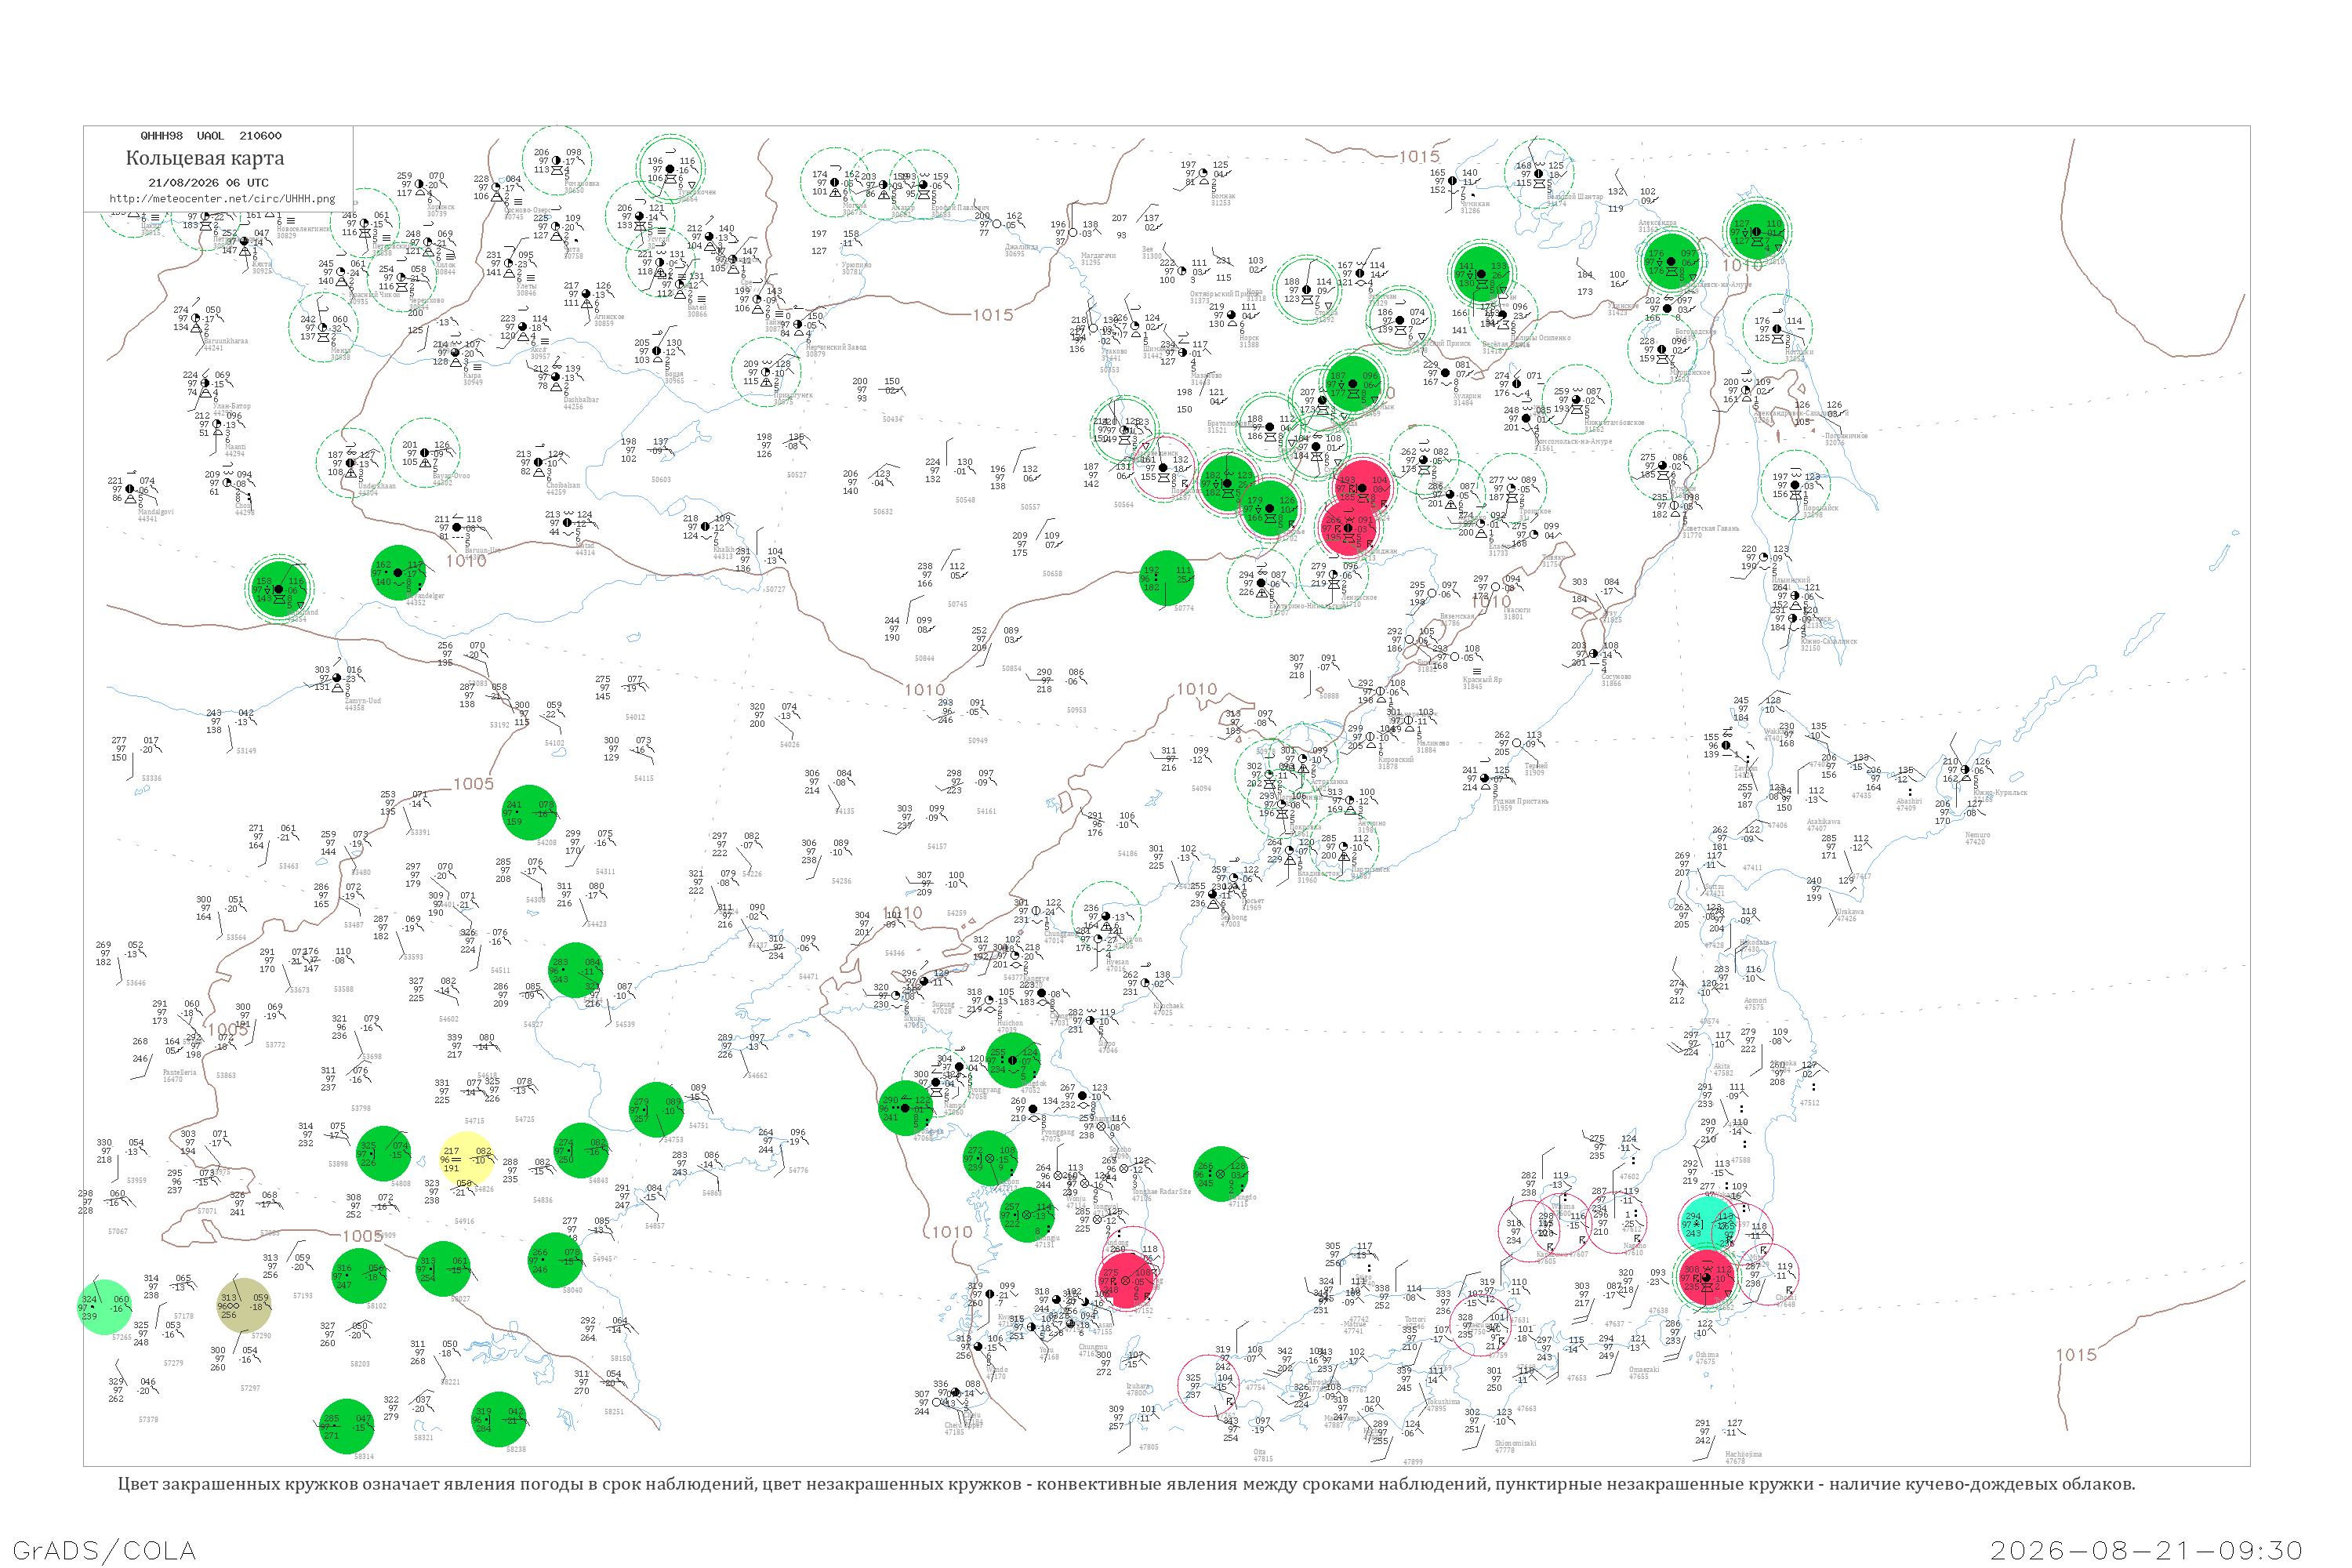Click the station label "Большой Шантар"
Screen dimensions: 2352x1568
point(1575,197)
